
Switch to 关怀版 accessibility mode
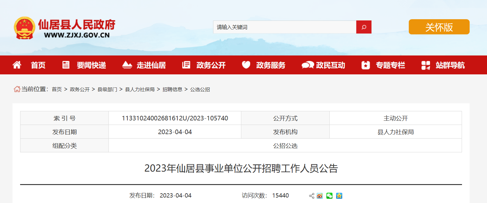(439, 27)
